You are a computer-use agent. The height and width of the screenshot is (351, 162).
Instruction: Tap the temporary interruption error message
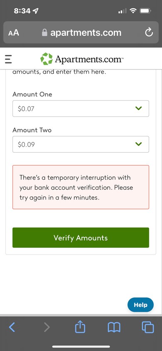81,187
